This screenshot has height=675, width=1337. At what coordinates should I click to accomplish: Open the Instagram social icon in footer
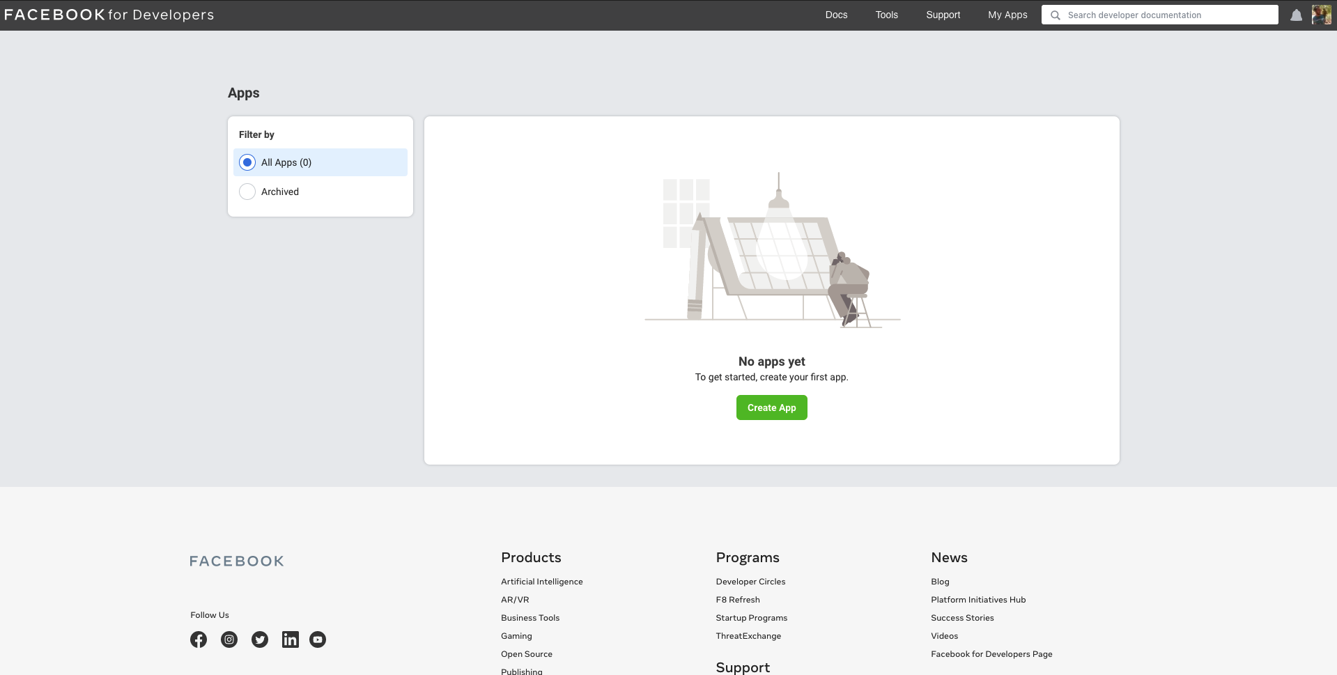pos(229,639)
